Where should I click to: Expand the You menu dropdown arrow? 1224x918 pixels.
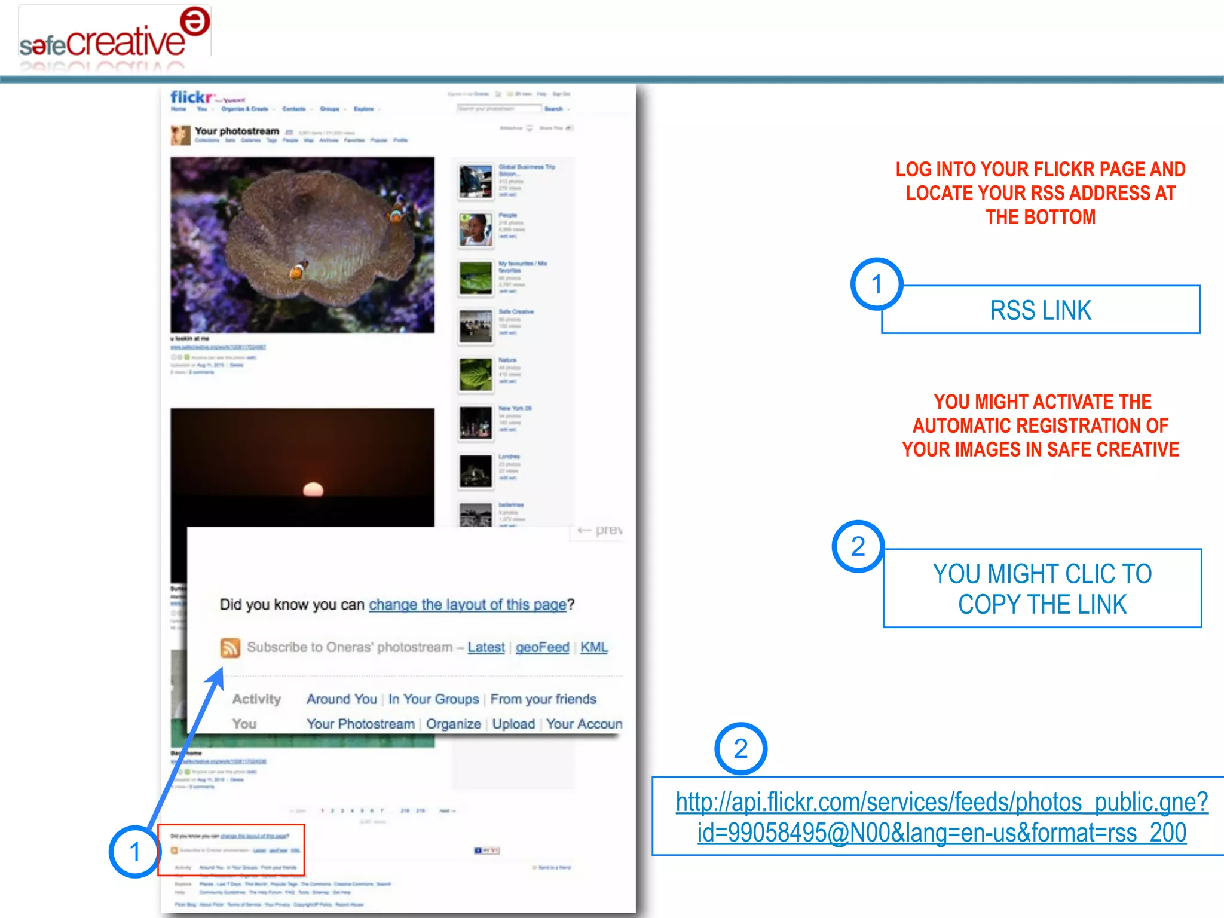[x=213, y=109]
